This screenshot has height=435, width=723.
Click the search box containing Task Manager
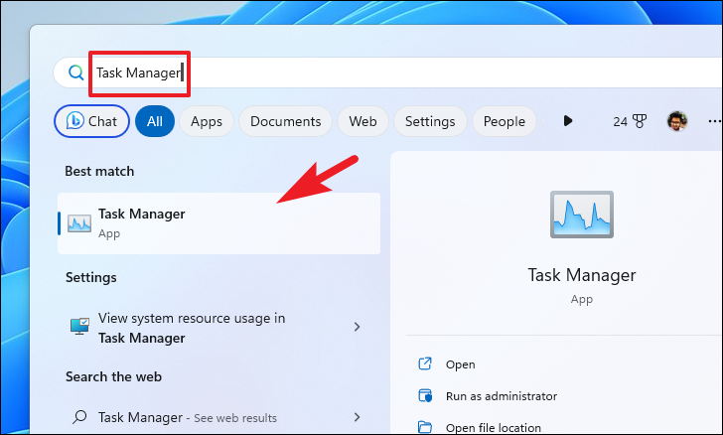[x=387, y=72]
